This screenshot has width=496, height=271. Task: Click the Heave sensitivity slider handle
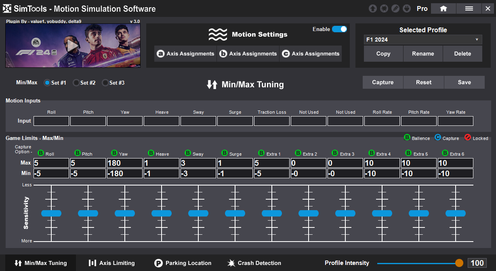tap(162, 213)
